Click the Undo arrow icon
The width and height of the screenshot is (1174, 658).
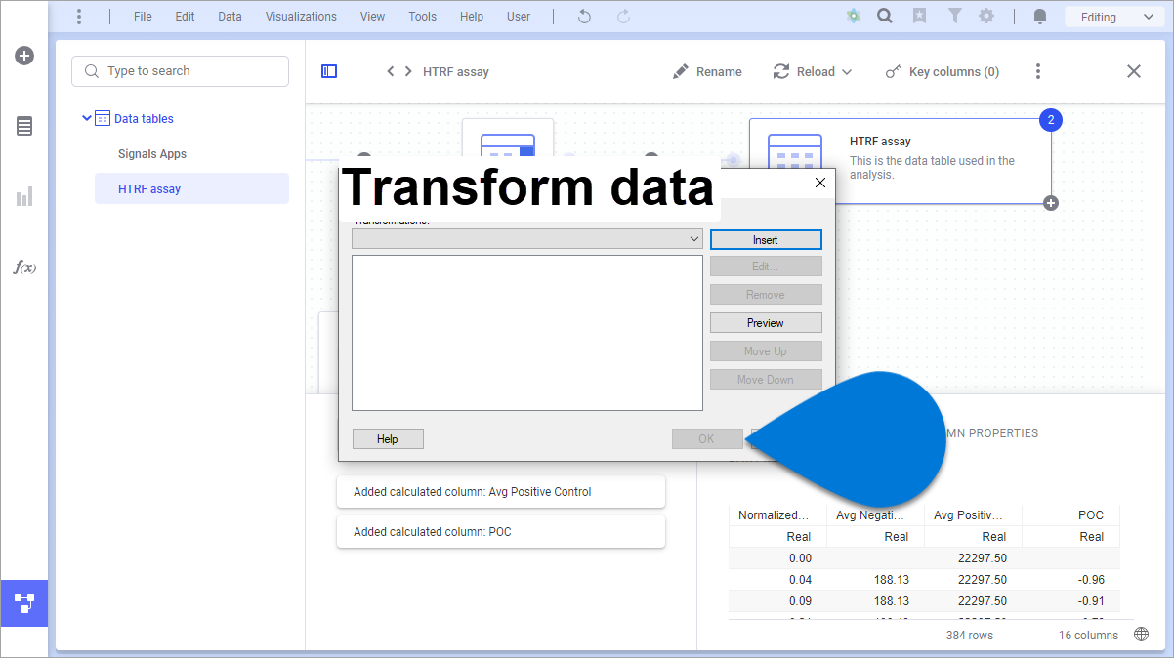(584, 17)
